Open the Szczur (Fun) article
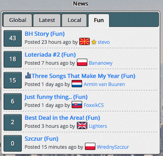 coord(41,139)
